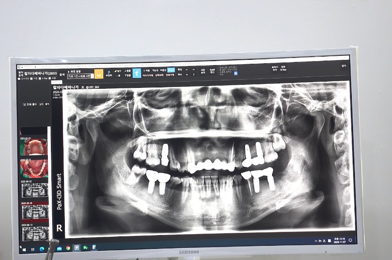This screenshot has width=392, height=260.
Task: Click 선택삭제 to delete selection
Action: [159, 75]
